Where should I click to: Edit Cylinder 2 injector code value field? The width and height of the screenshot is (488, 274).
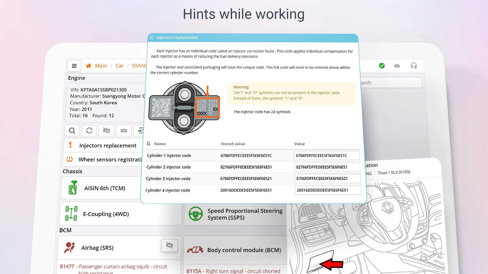click(327, 167)
